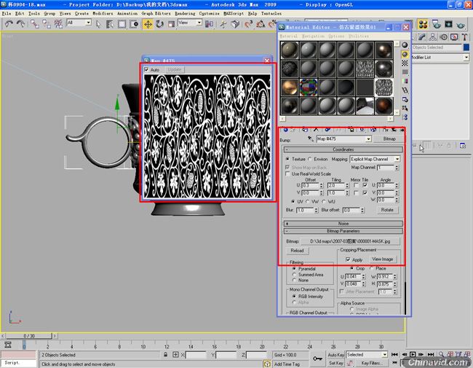Select the Select and Link tool
This screenshot has height=368, width=473.
(x=34, y=24)
